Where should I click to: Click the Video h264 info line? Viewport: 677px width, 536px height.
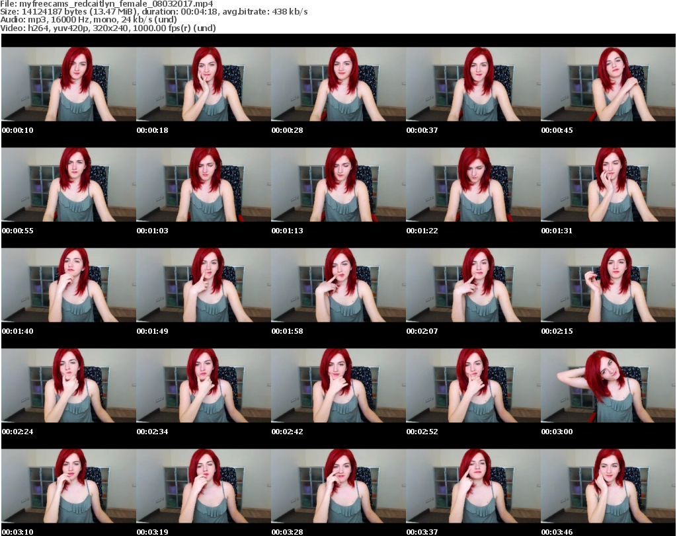click(x=108, y=28)
